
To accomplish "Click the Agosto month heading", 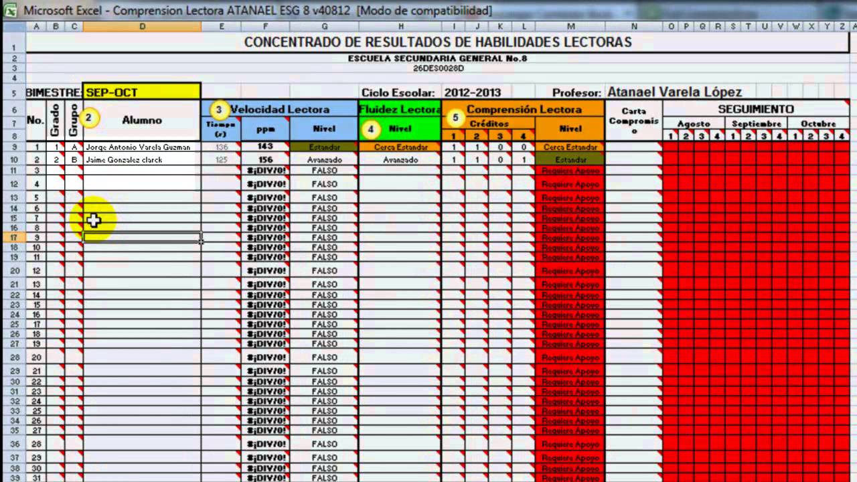I will tap(694, 124).
